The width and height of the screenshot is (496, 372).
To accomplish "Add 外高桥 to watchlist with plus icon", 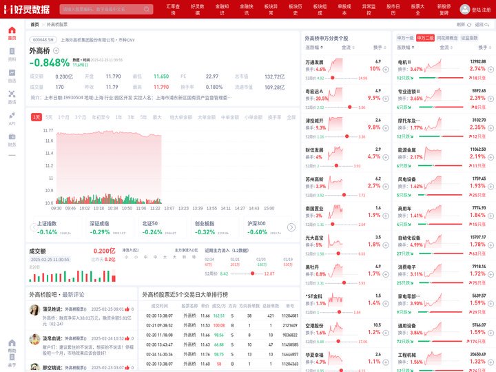I will pyautogui.click(x=56, y=50).
